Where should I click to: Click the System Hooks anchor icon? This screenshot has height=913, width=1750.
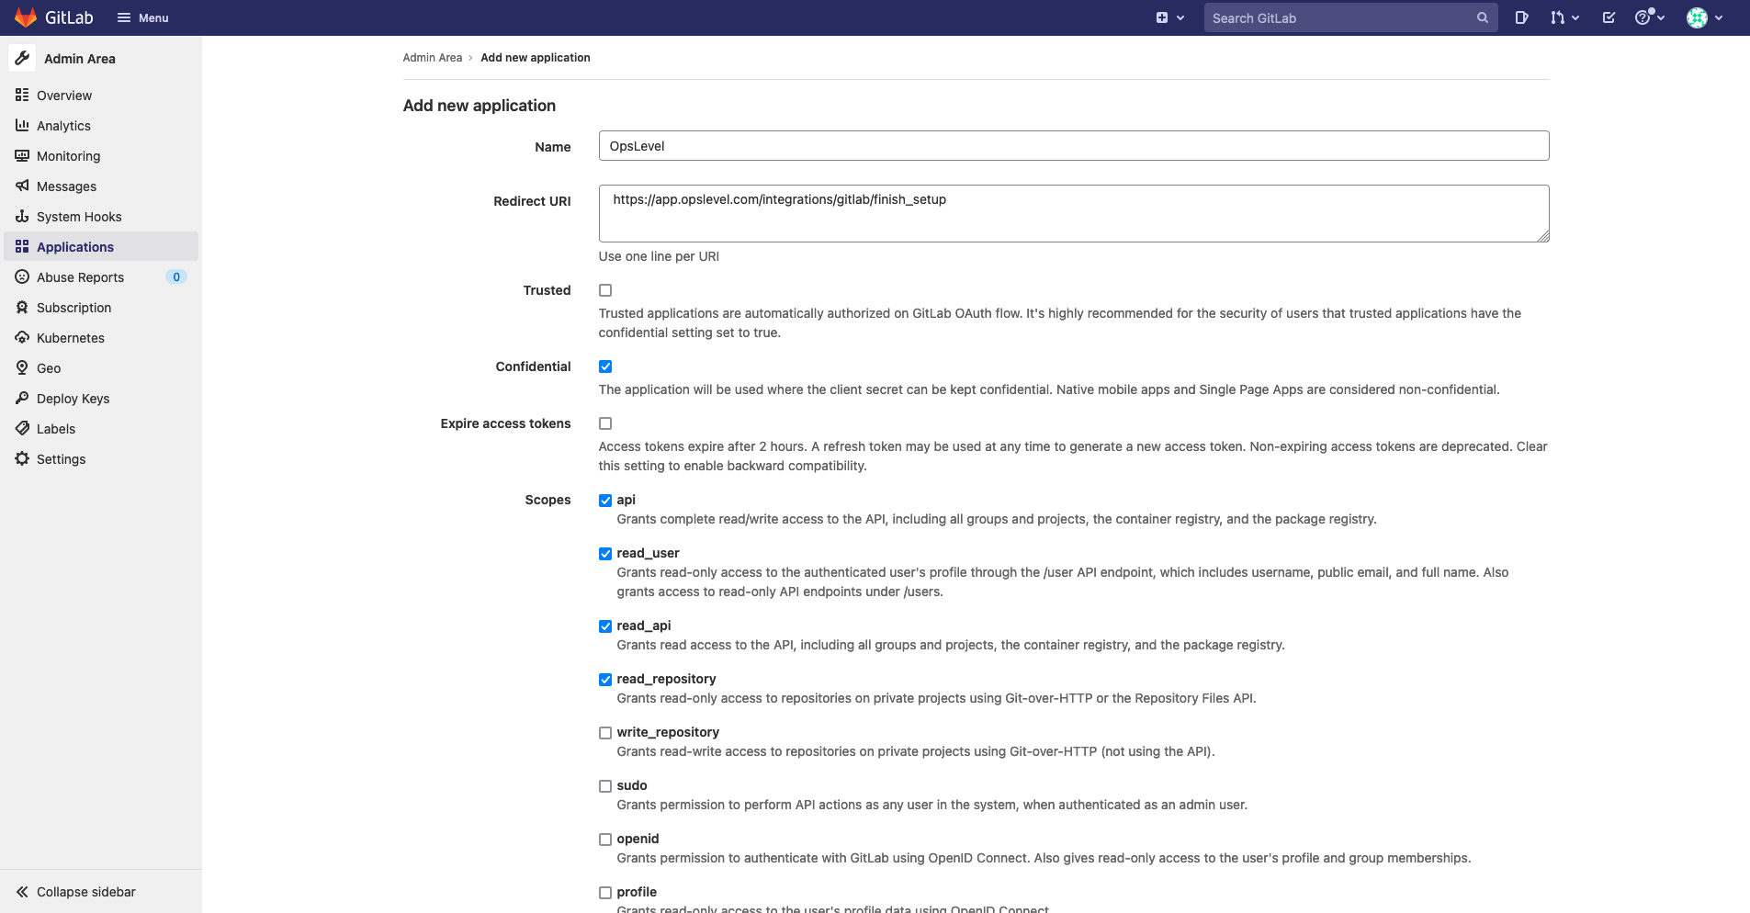coord(22,216)
